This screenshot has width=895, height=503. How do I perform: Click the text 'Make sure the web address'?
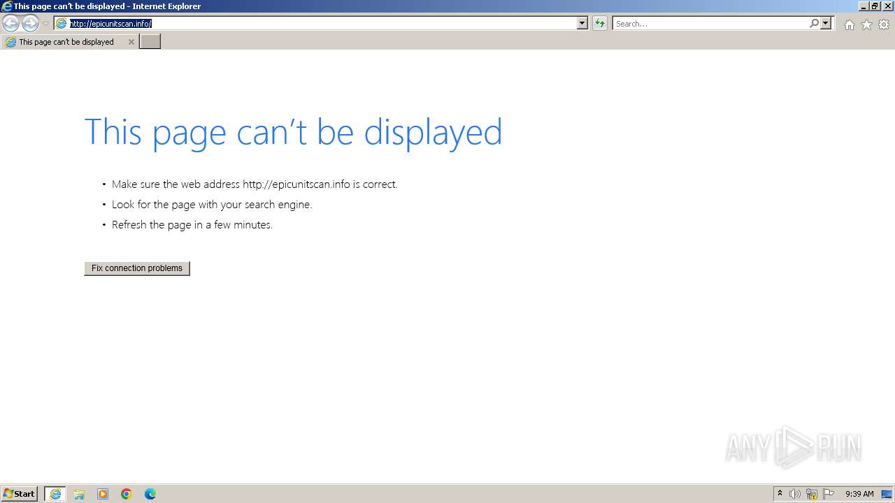(176, 184)
